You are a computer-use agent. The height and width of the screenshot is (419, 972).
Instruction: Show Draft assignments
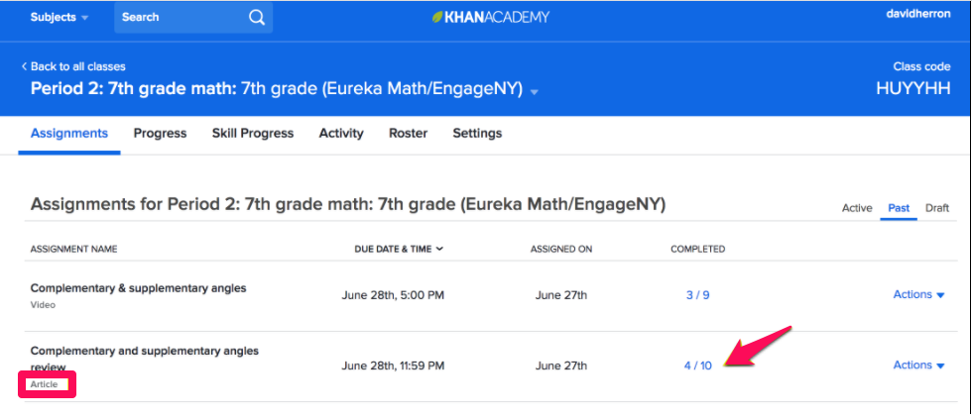click(x=936, y=208)
